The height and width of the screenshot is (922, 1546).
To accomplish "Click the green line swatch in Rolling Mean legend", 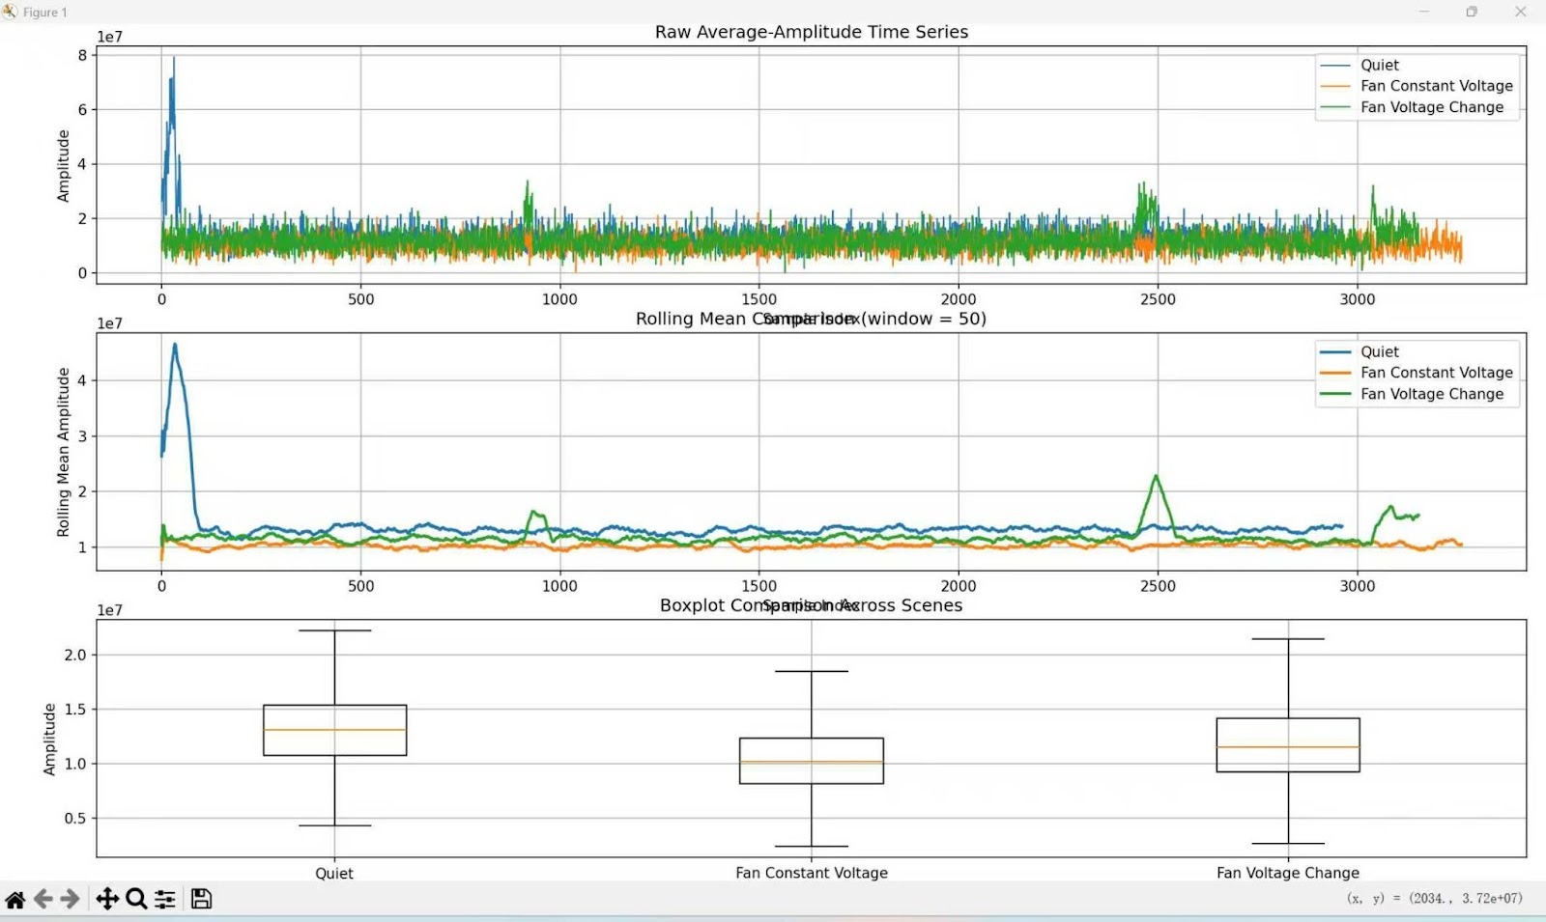I will [x=1335, y=394].
